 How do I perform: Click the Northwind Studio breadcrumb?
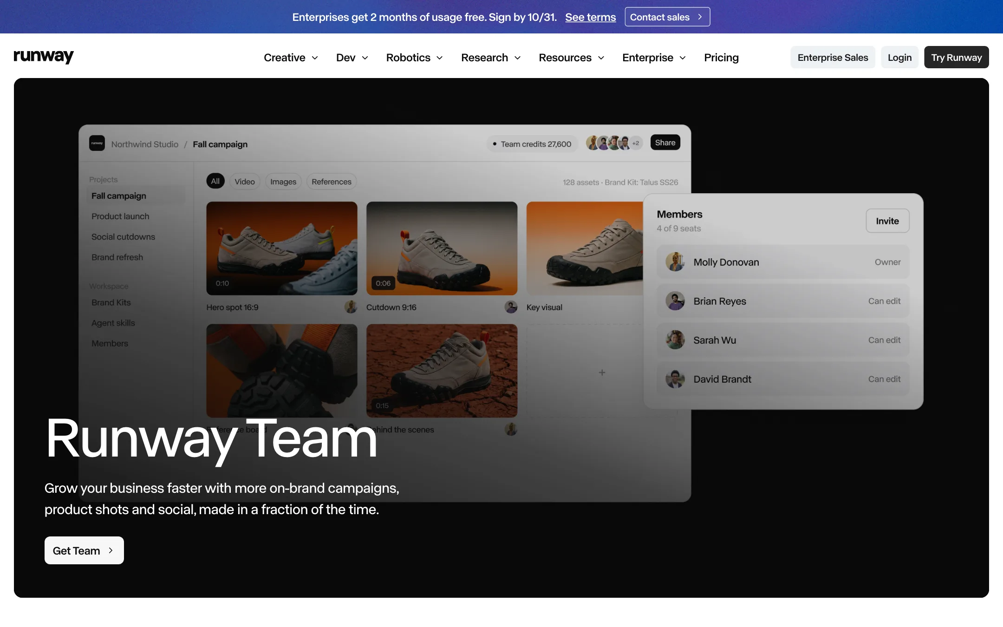[x=144, y=144]
